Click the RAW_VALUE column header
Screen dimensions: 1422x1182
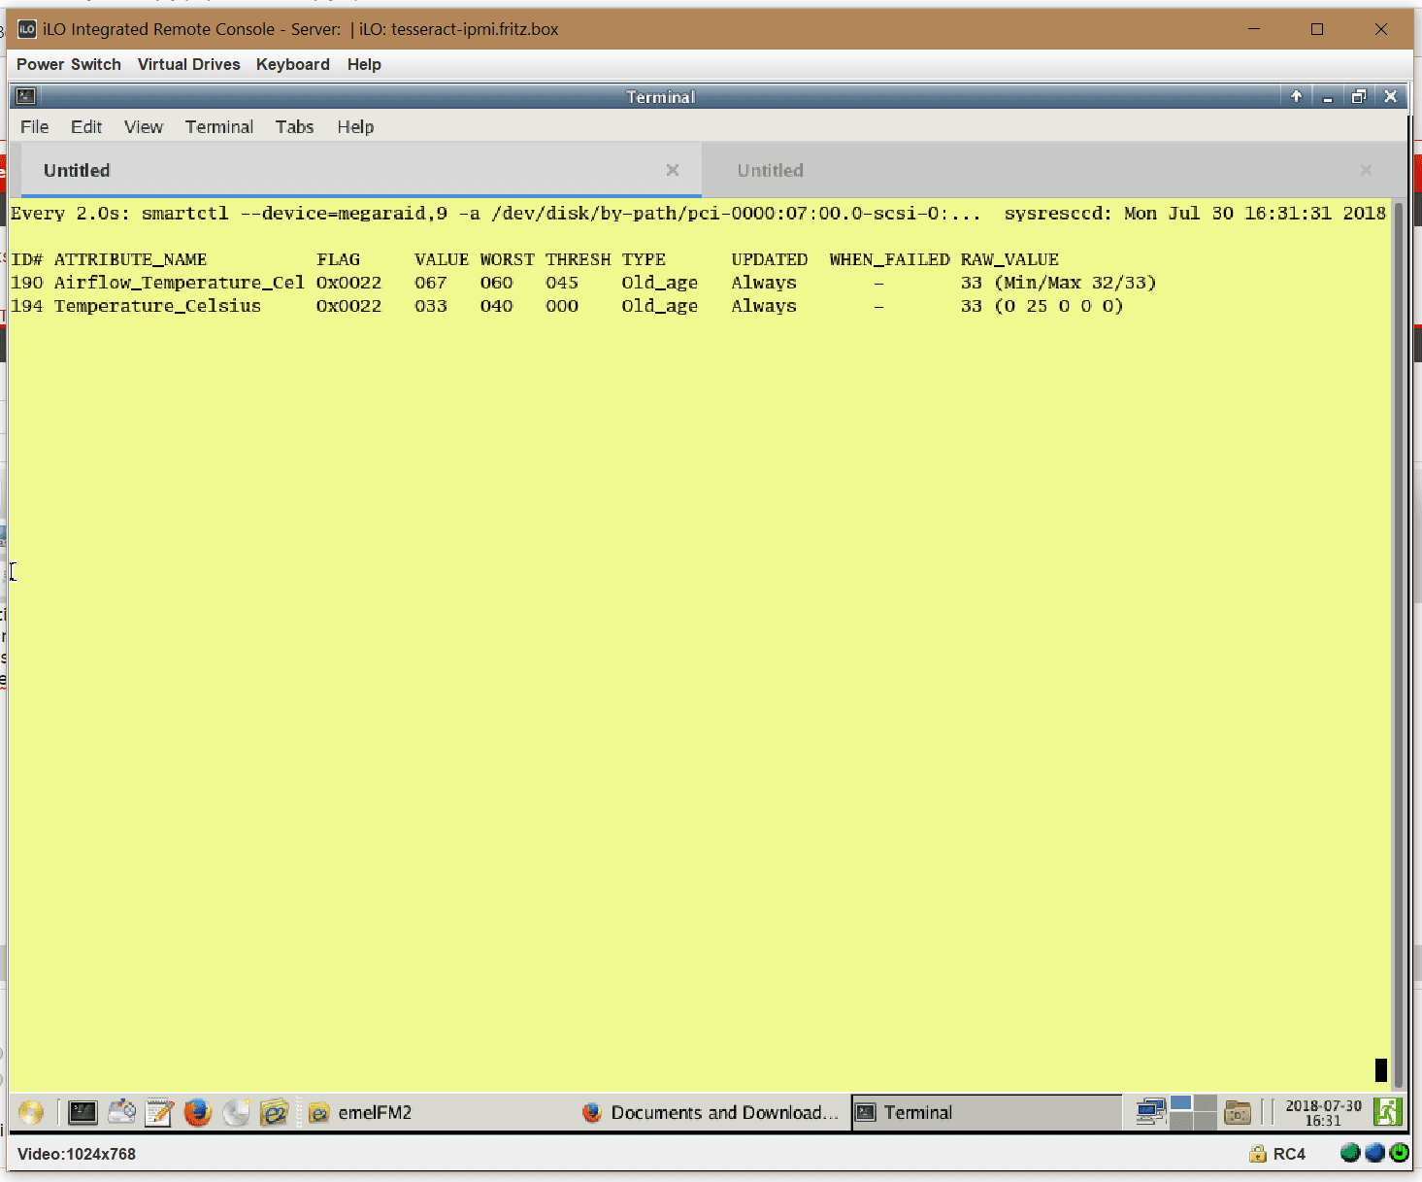[x=1009, y=259]
